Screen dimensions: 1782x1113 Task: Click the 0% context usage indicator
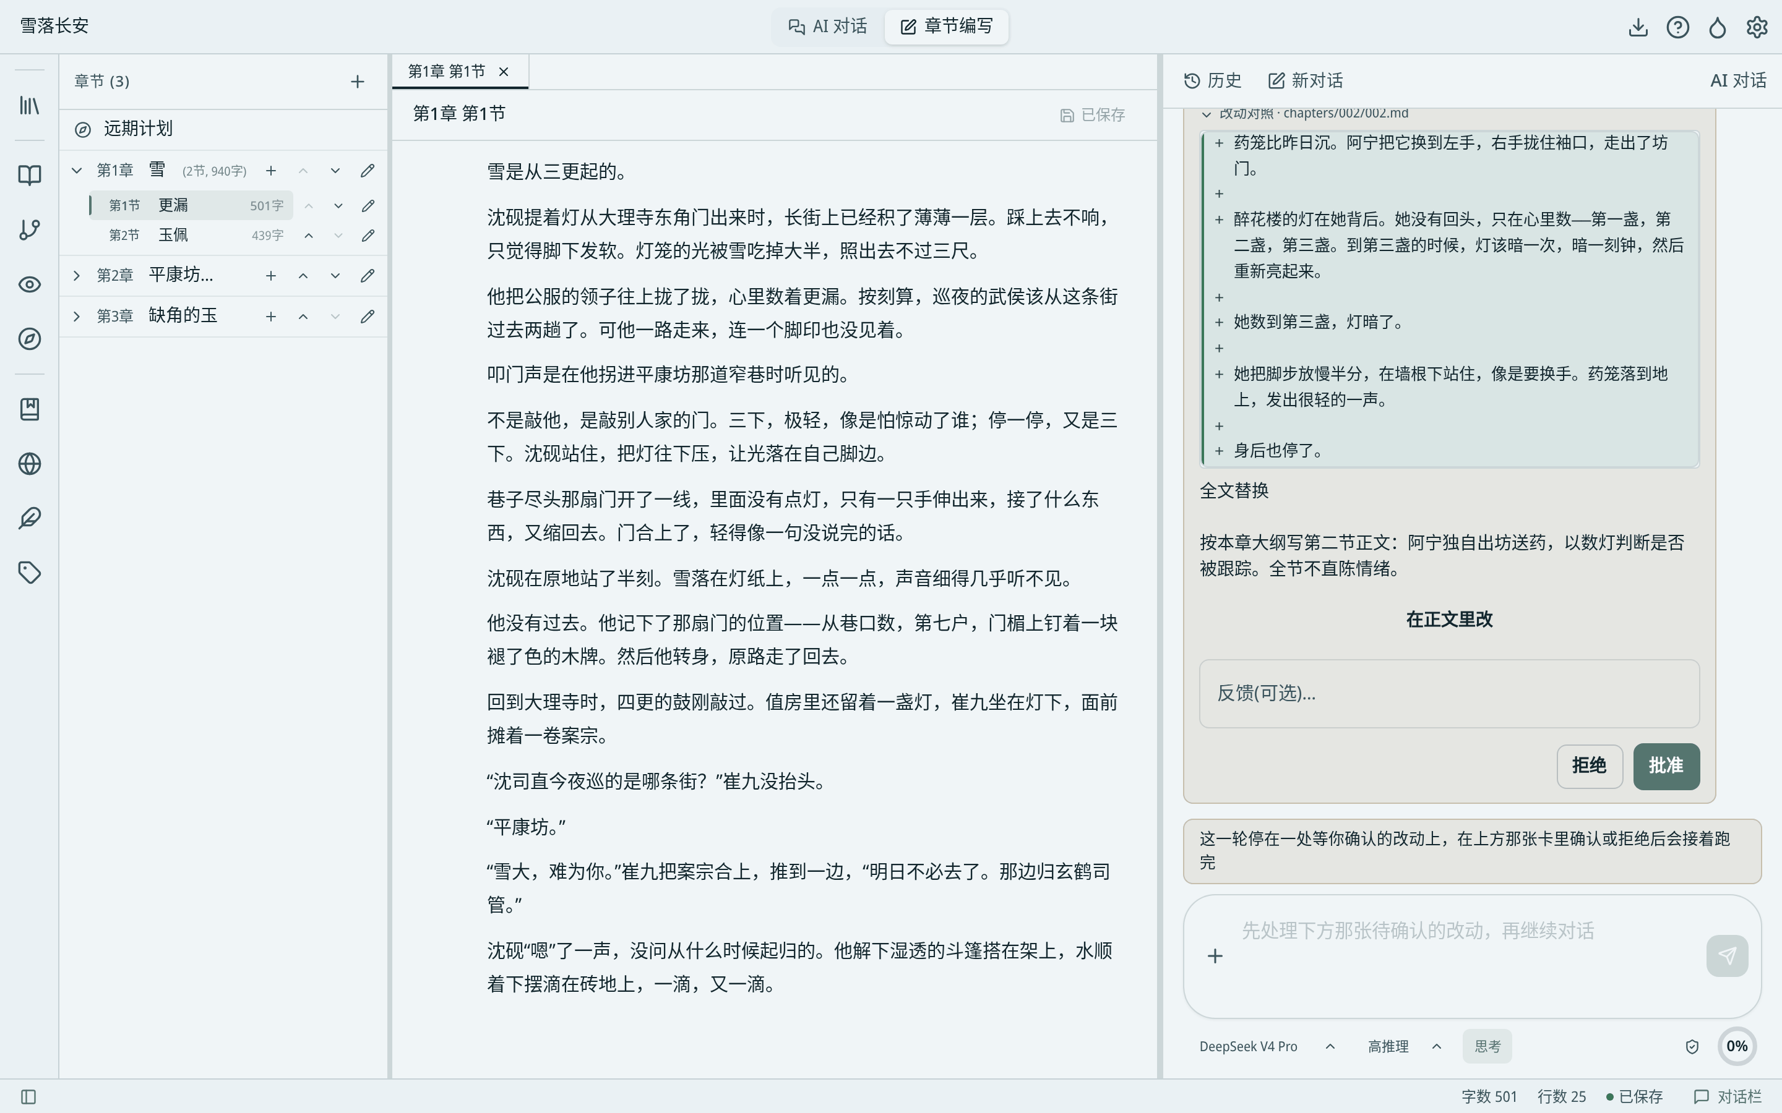1737,1046
